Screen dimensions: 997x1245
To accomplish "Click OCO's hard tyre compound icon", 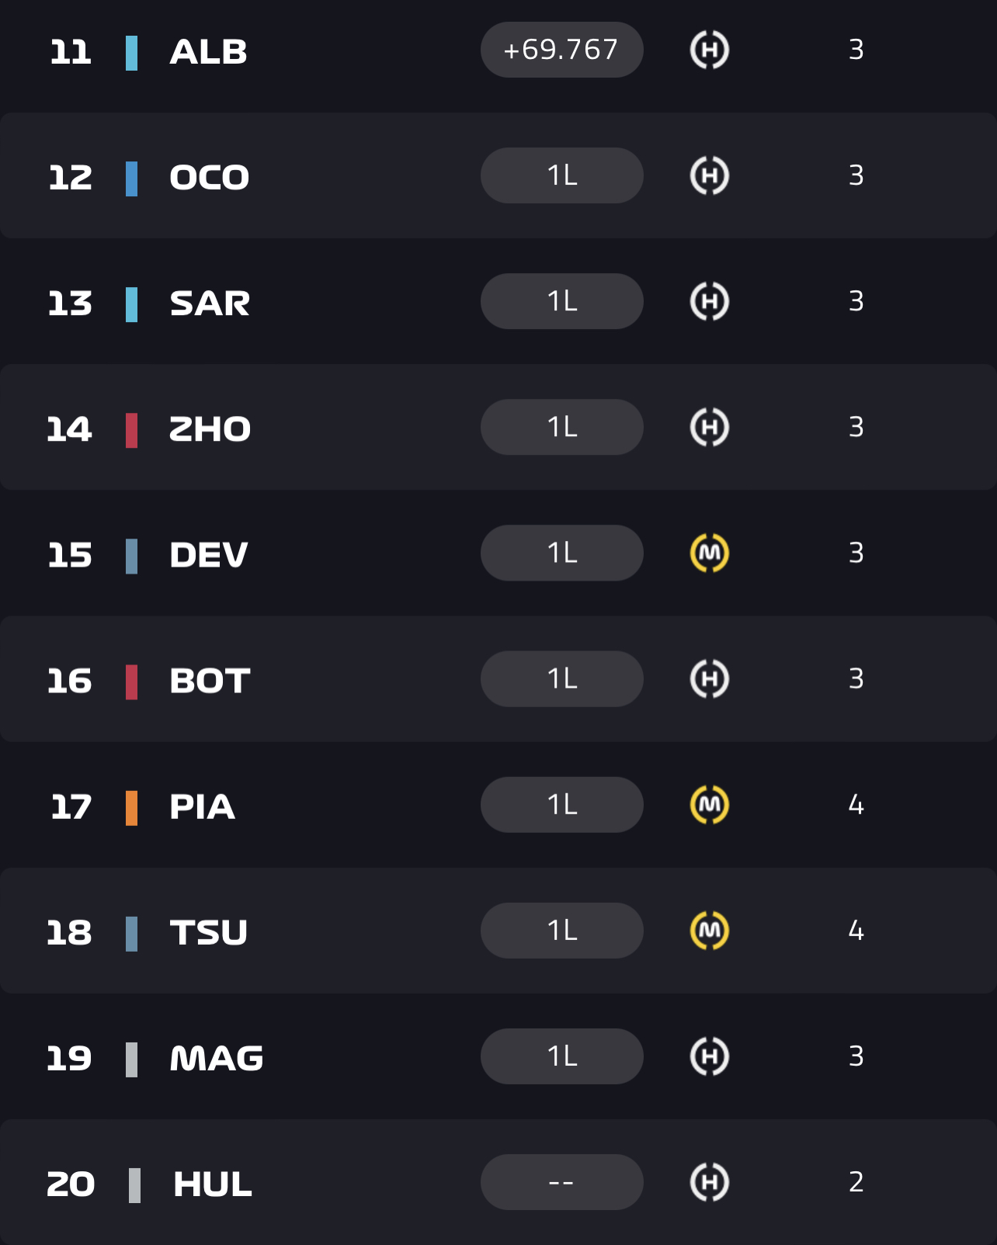I will pyautogui.click(x=709, y=176).
